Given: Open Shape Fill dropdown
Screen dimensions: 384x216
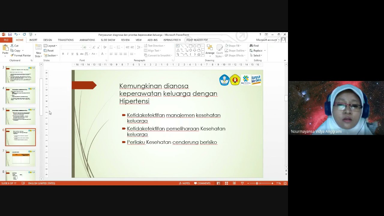Looking at the screenshot, I should 233,46.
